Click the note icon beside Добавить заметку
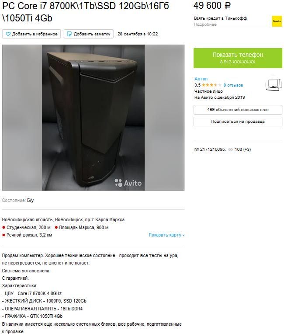The image size is (284, 334). pyautogui.click(x=69, y=34)
